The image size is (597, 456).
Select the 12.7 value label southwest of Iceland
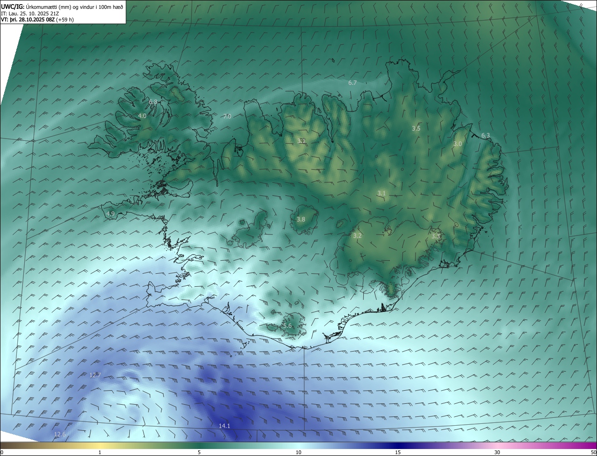pos(95,375)
